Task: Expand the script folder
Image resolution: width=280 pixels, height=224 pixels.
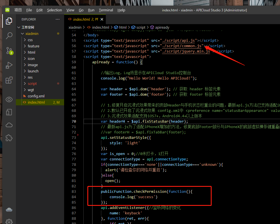Action: point(32,83)
